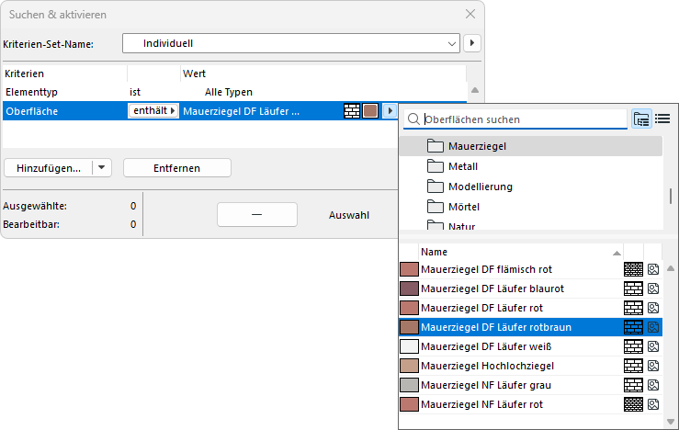Click texture icon of Mauerziegel DF Läufer blaurot
The image size is (679, 430).
click(x=653, y=289)
